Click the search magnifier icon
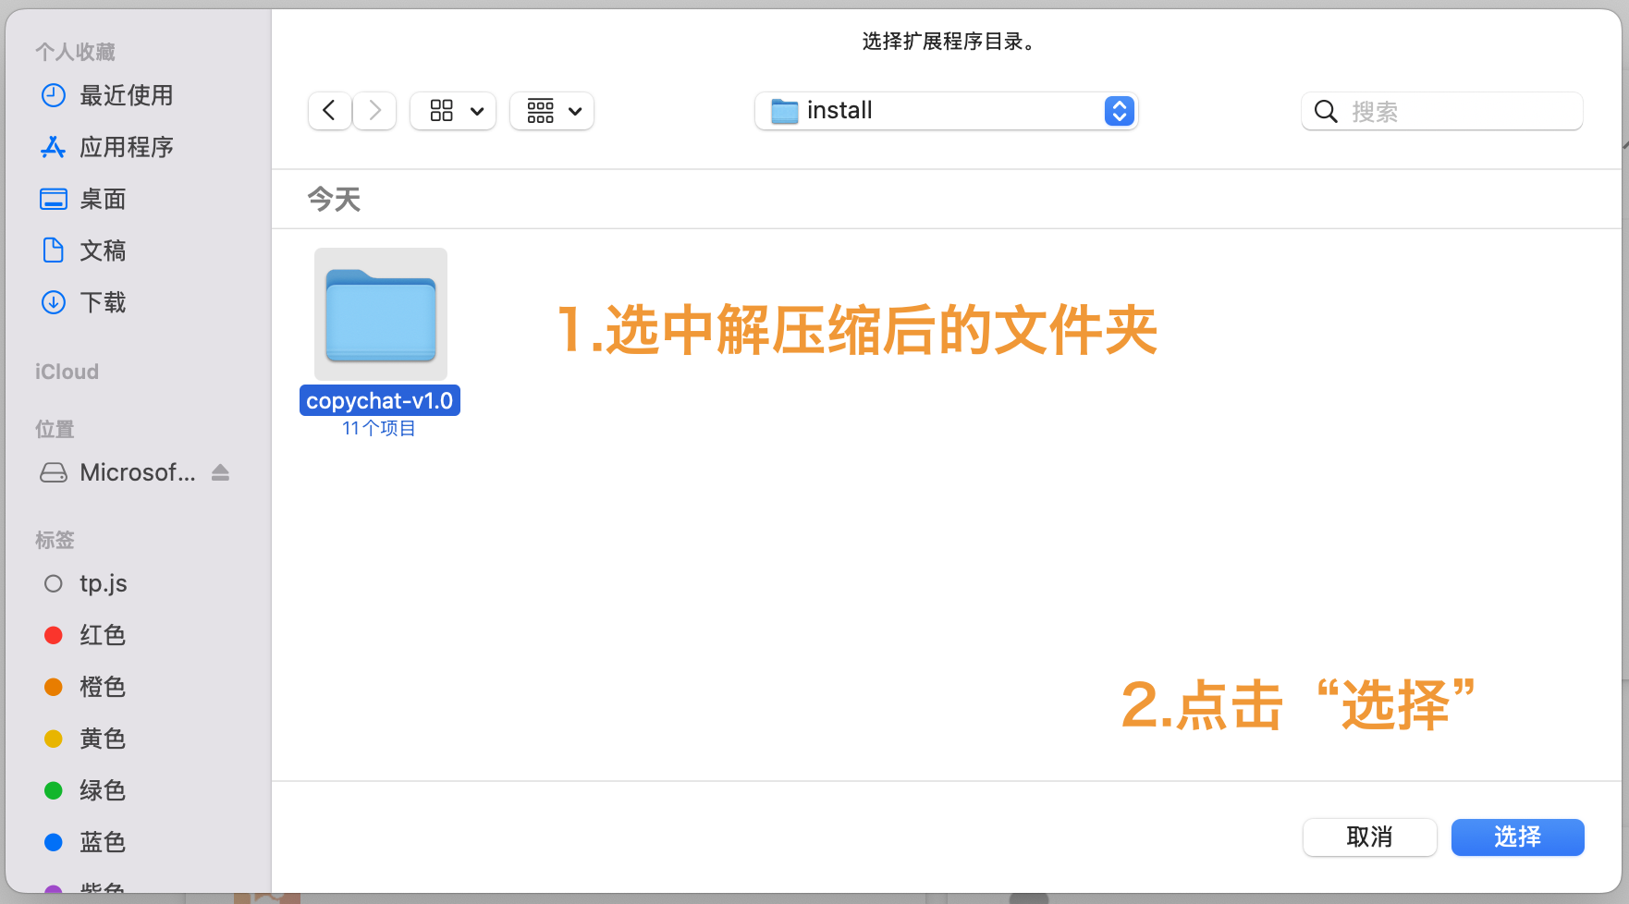This screenshot has height=904, width=1629. (1326, 111)
